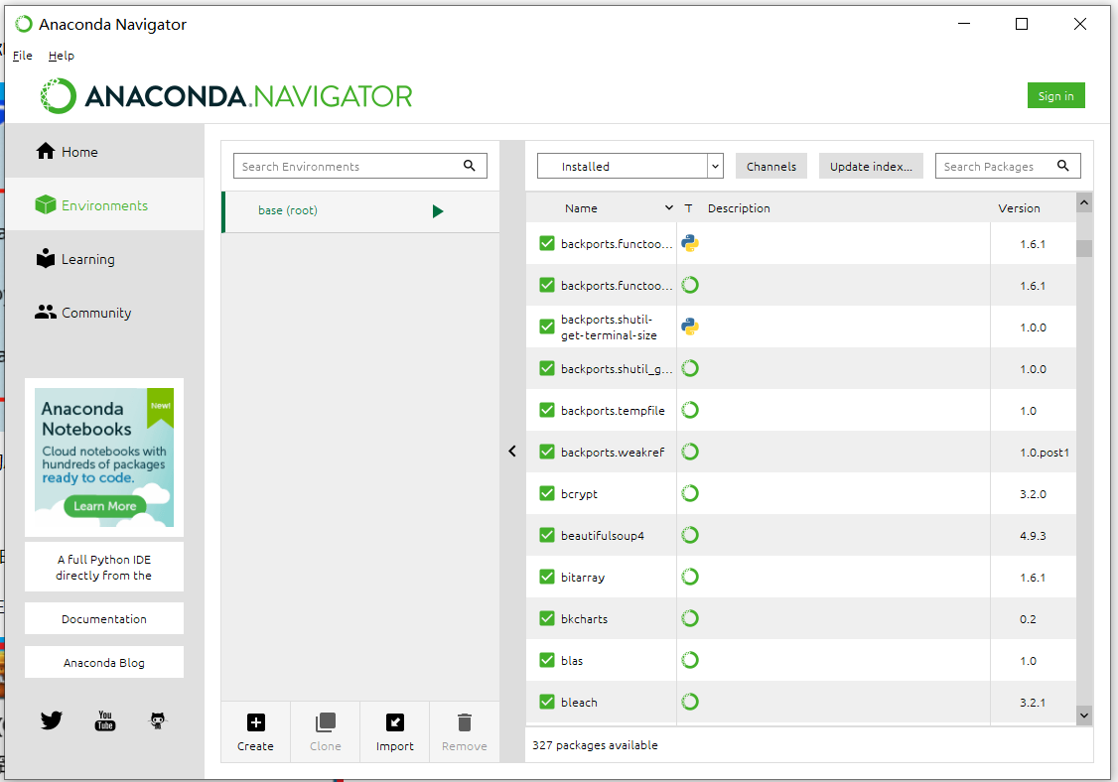Go to the Community tab
The height and width of the screenshot is (782, 1118).
pyautogui.click(x=104, y=313)
